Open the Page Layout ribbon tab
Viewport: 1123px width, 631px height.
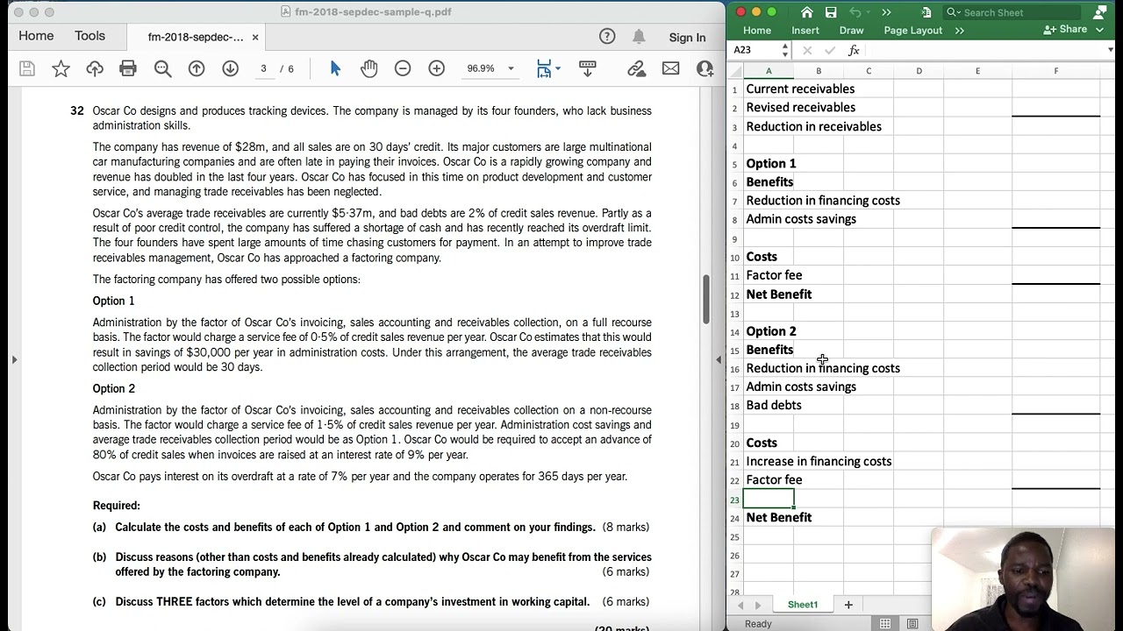[912, 30]
